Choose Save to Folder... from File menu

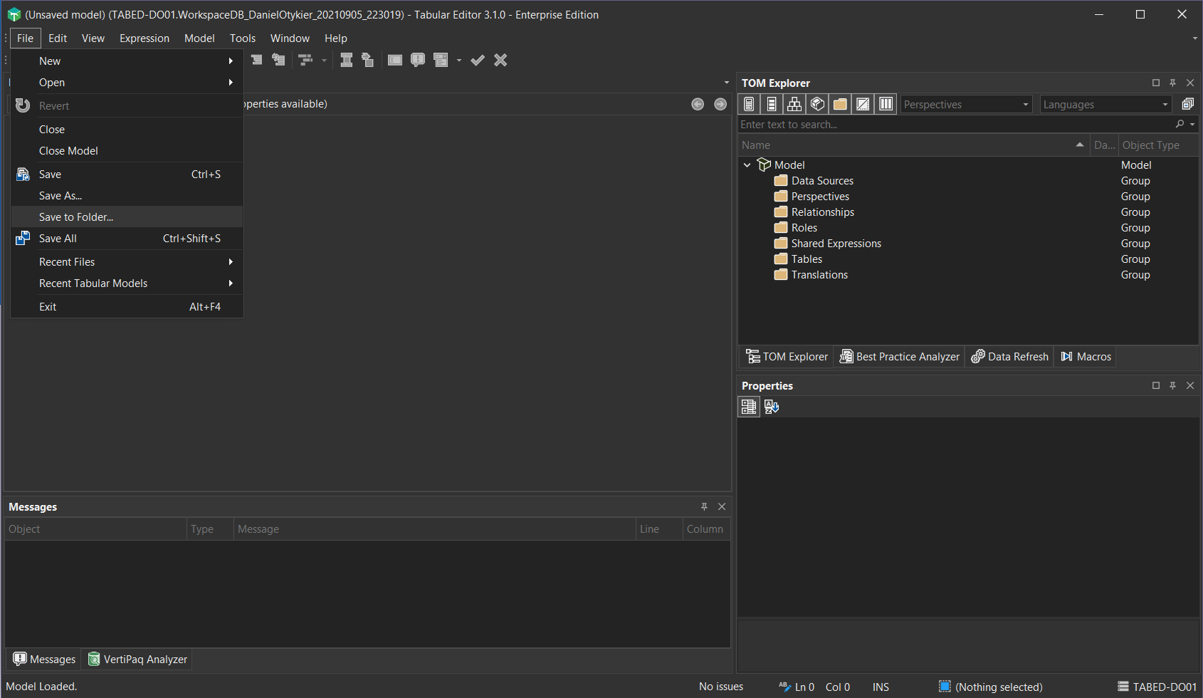click(x=76, y=217)
